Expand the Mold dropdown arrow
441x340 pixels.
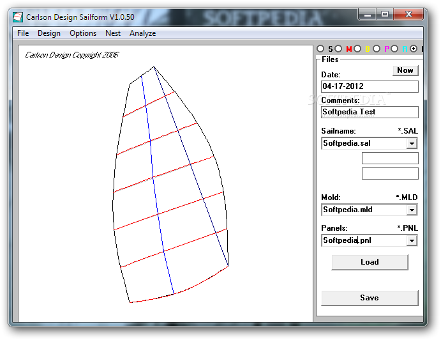tap(412, 210)
